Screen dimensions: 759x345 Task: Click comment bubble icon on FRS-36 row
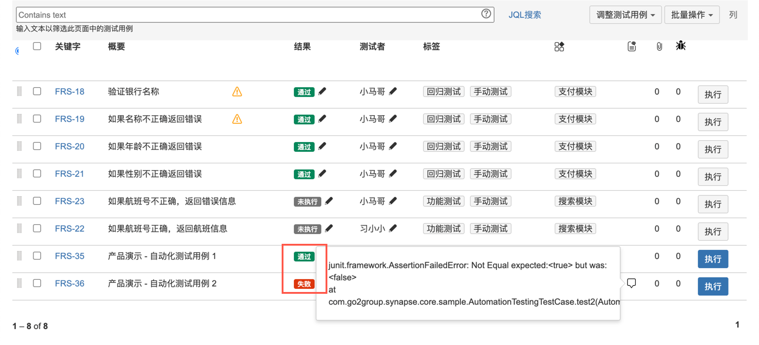632,283
